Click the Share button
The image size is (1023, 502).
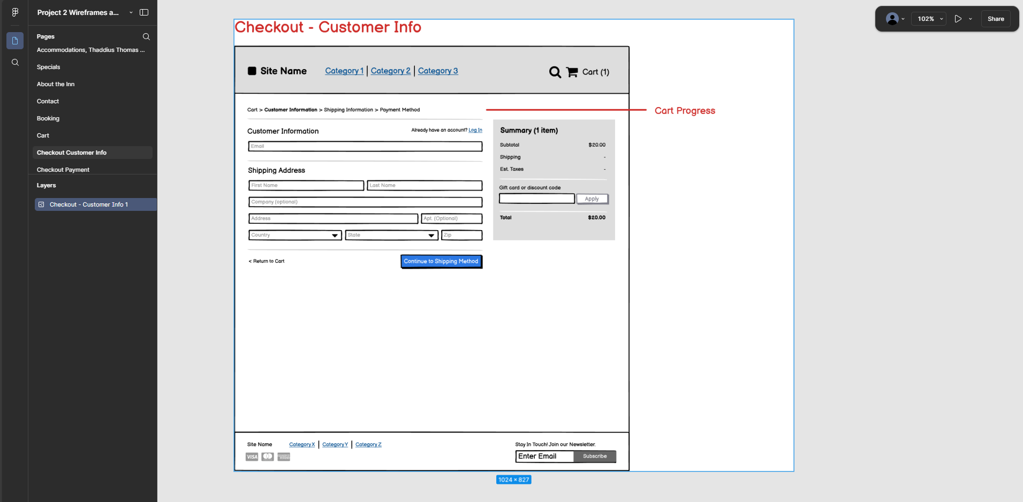(x=995, y=19)
